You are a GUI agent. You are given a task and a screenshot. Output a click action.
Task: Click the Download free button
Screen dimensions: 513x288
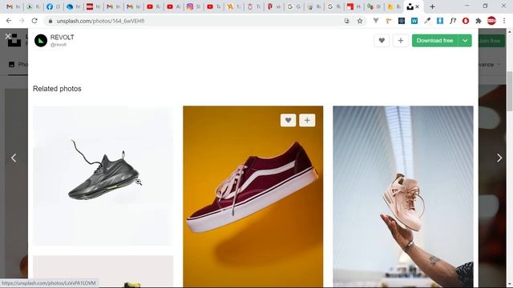434,41
